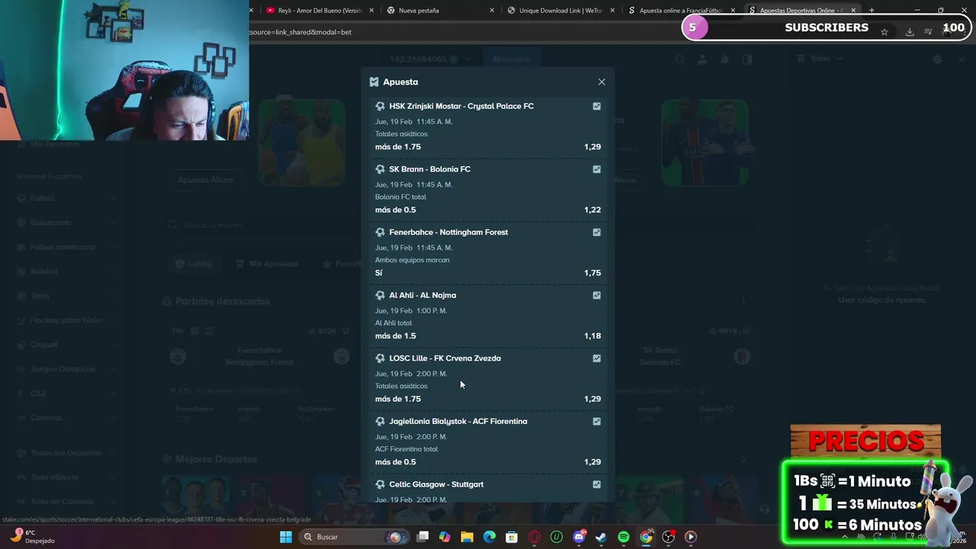The height and width of the screenshot is (549, 976).
Task: Open LOSC Lille - FK Crvena Zvezda match
Action: coord(445,358)
